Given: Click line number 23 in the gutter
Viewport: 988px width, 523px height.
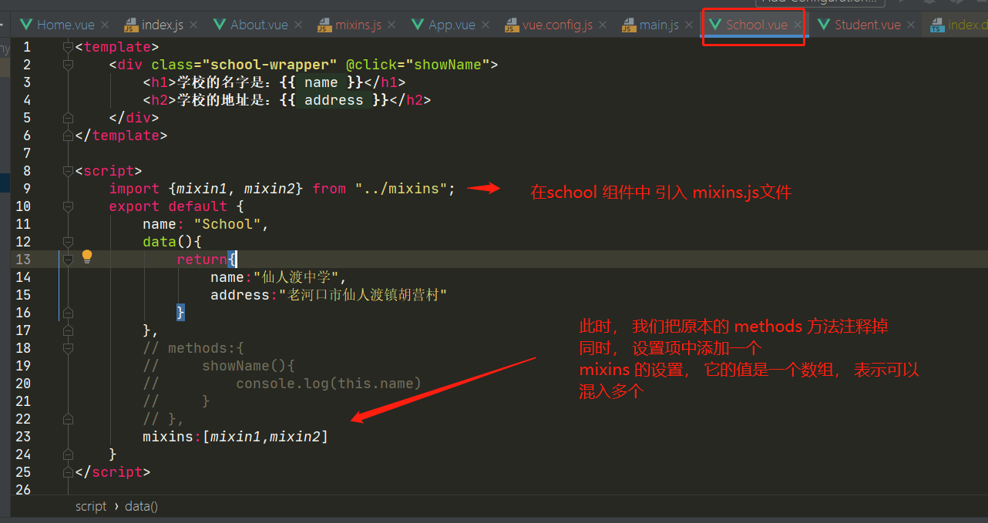Looking at the screenshot, I should pos(22,437).
